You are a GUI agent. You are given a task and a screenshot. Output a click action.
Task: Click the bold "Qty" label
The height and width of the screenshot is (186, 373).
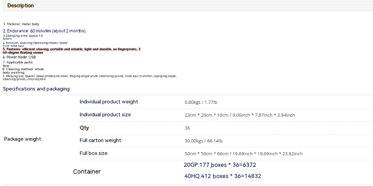click(84, 128)
